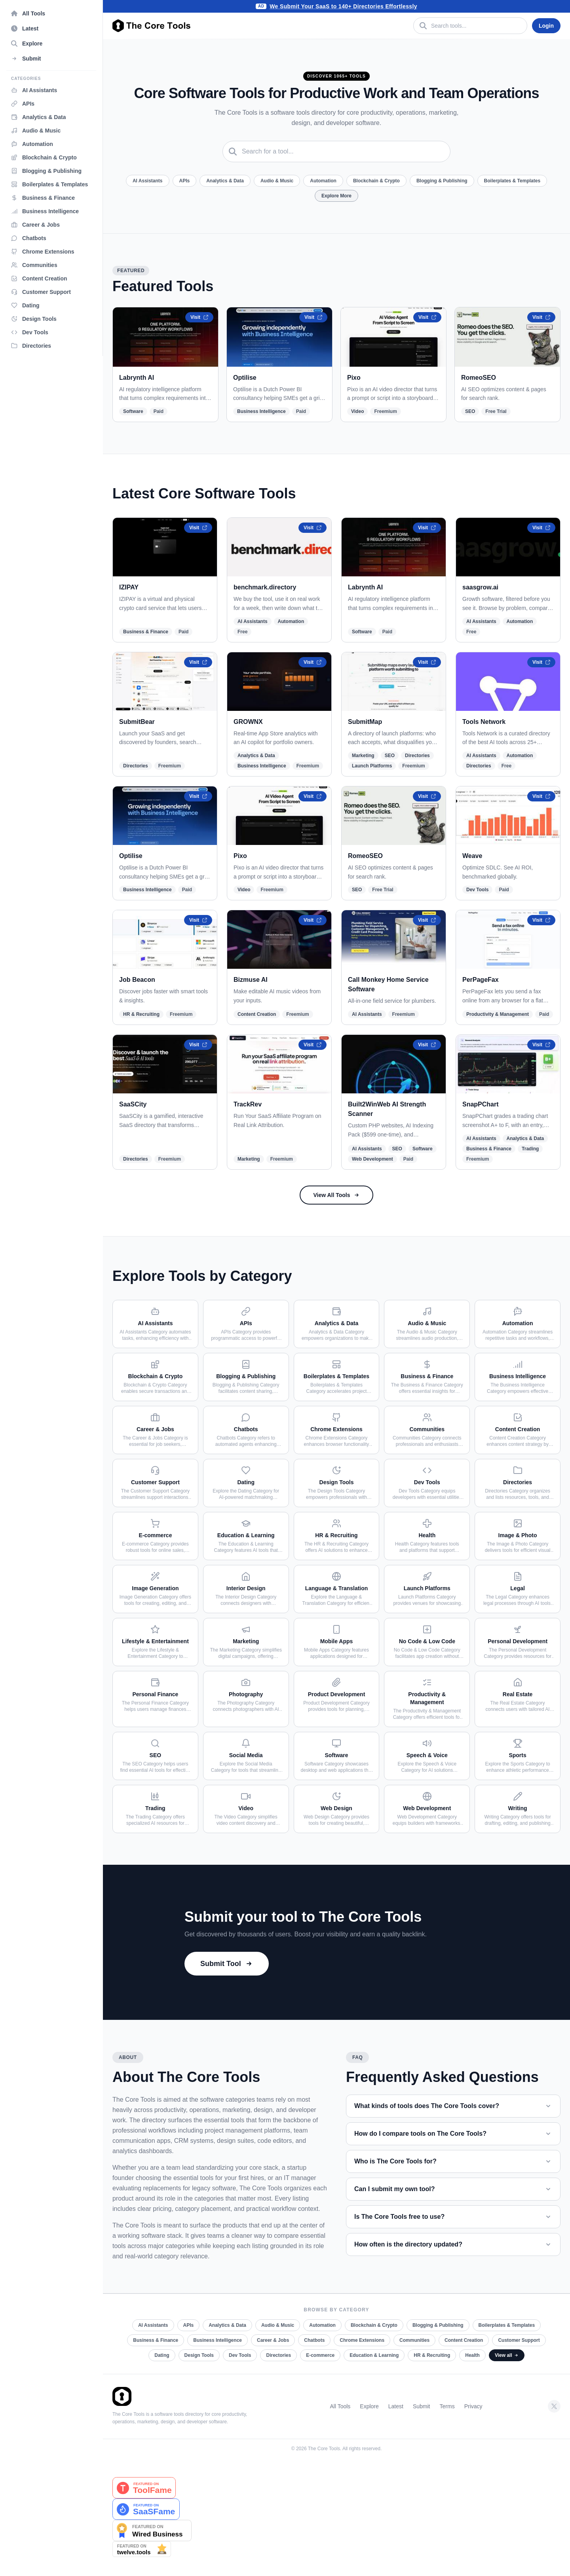Open the Video category card icon
Image resolution: width=570 pixels, height=2576 pixels.
click(x=246, y=1796)
